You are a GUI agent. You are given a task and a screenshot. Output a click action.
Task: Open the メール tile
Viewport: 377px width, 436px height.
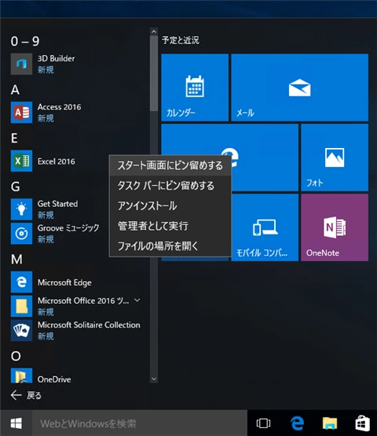tap(299, 87)
